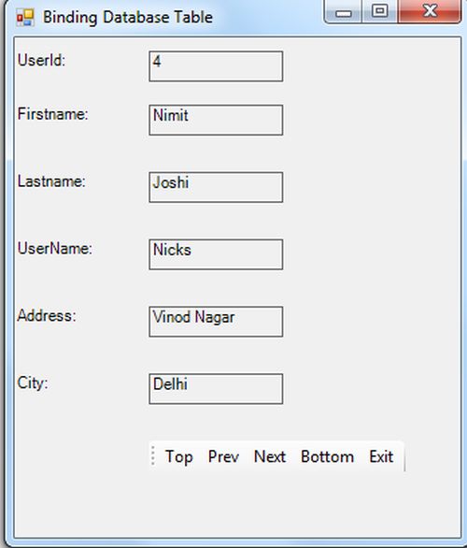Click the Address field with Vinod Nagar
The width and height of the screenshot is (467, 548).
click(216, 322)
